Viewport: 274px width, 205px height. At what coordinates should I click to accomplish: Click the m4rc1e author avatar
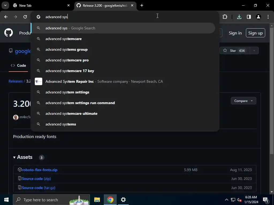pos(16,117)
